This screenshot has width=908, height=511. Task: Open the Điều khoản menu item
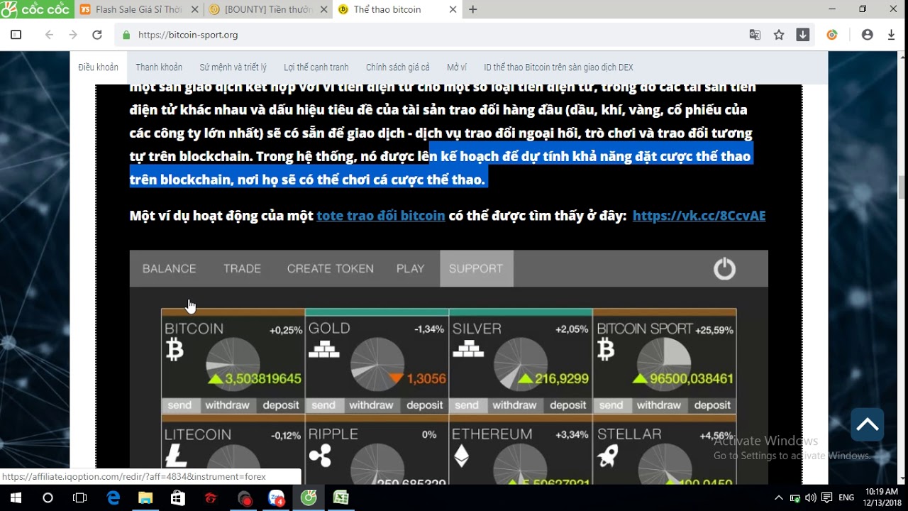[98, 67]
